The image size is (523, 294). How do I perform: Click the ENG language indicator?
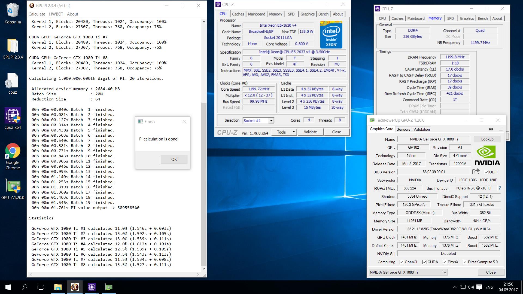[x=489, y=287]
